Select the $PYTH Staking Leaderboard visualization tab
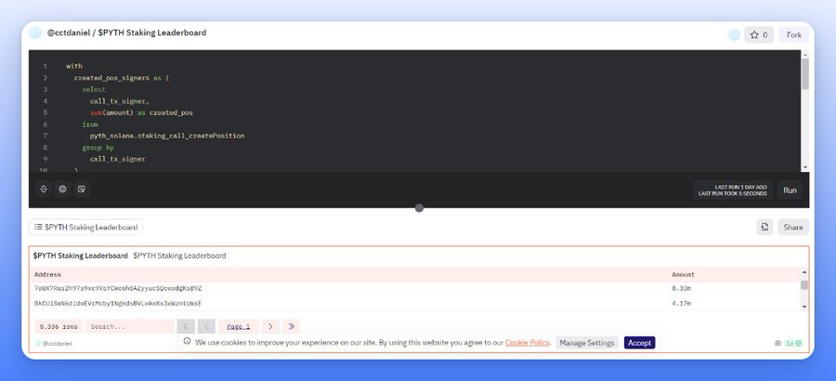This screenshot has height=381, width=836. pyautogui.click(x=85, y=227)
